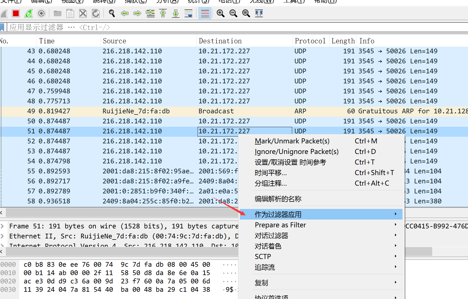Select packet 47 at time 0.759948
Screen dimensions: 468x299
[x=234, y=91]
